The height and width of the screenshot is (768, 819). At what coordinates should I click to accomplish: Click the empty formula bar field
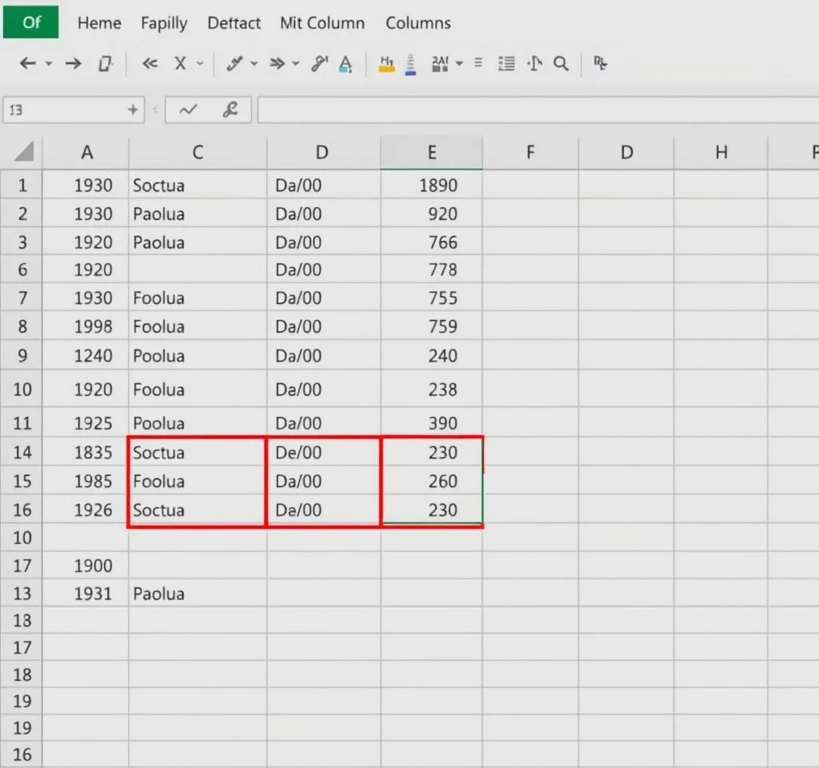[x=536, y=110]
